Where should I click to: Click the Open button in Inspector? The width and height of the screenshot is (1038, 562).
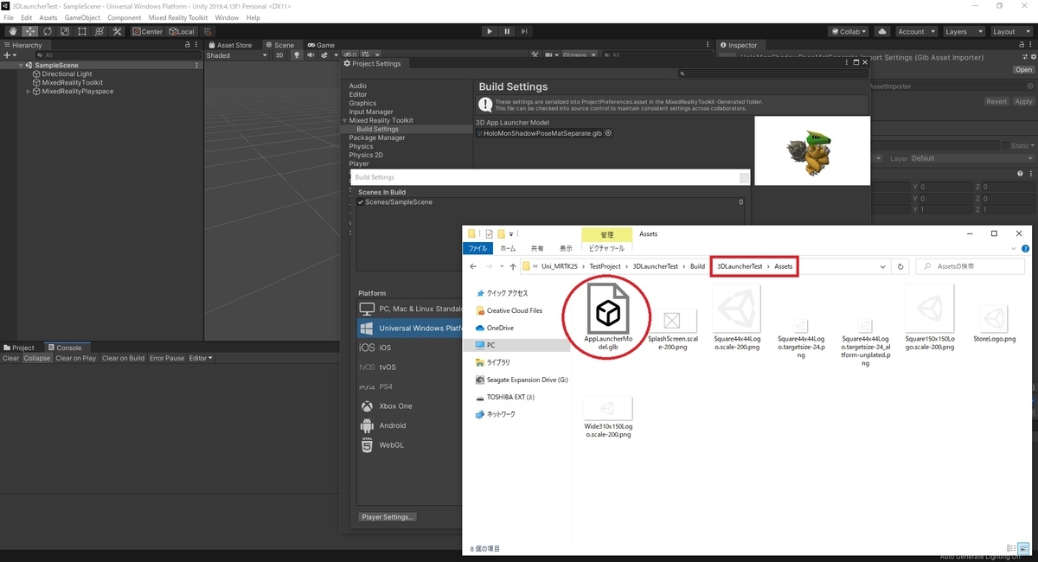(x=1024, y=70)
